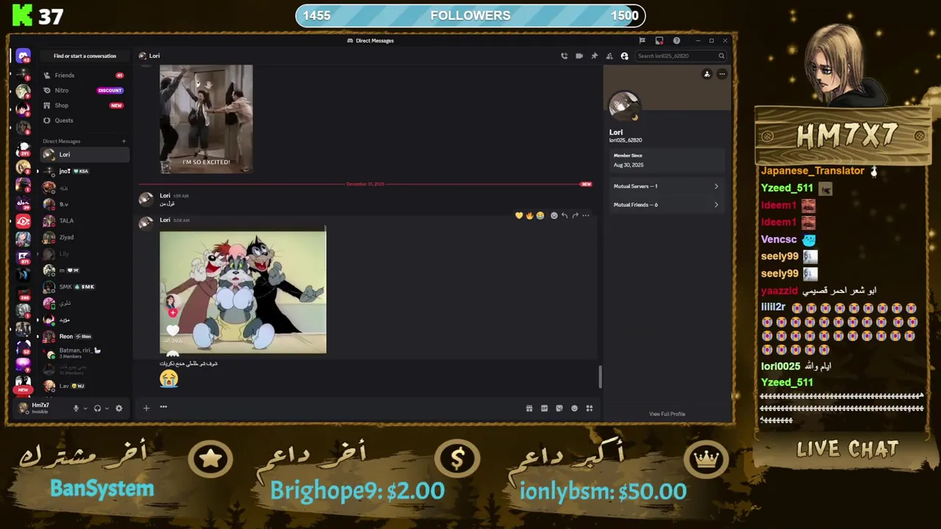Click add friend icon on Lori's profile
941x529 pixels.
click(x=707, y=74)
